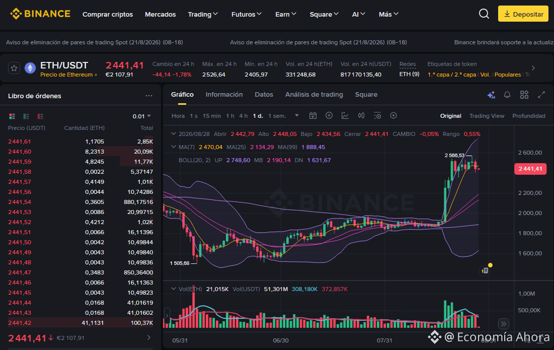Open order book three-dot options menu
The image size is (554, 350).
click(149, 96)
